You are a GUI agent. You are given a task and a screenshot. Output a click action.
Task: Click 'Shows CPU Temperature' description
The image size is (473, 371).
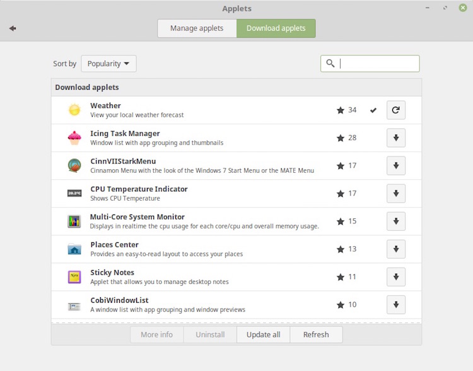tap(126, 198)
